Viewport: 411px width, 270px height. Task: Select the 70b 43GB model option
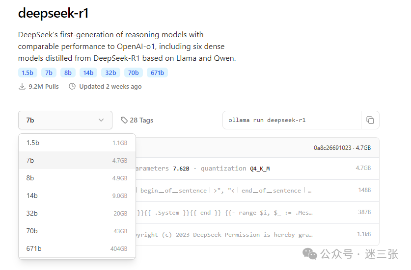pos(77,231)
